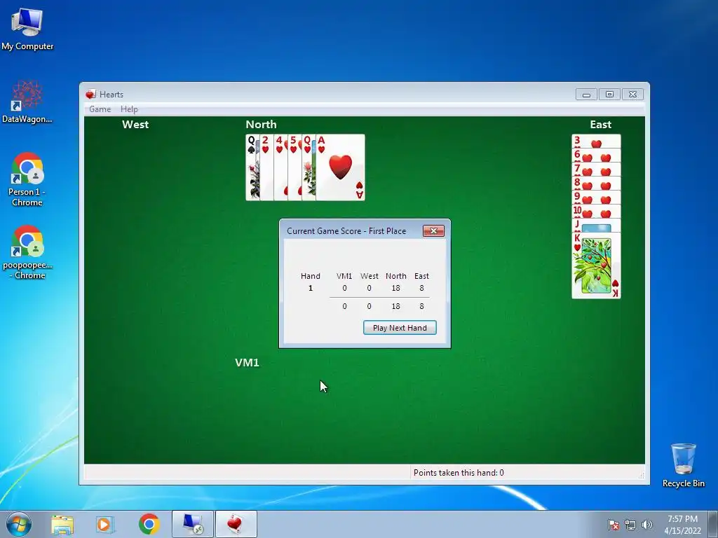Select North's 4 of Hearts card
718x538 pixels.
pos(280,167)
